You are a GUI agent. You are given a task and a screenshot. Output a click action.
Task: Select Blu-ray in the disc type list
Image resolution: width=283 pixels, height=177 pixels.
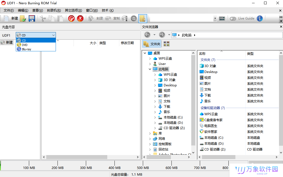[x=36, y=49]
